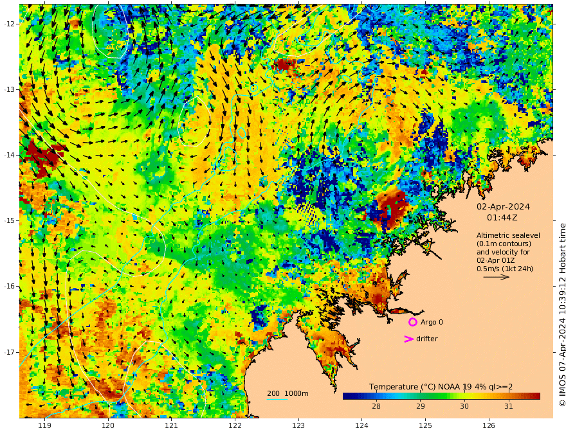Click the longitude axis label 122
Image resolution: width=566 pixels, height=437 pixels.
tap(235, 426)
